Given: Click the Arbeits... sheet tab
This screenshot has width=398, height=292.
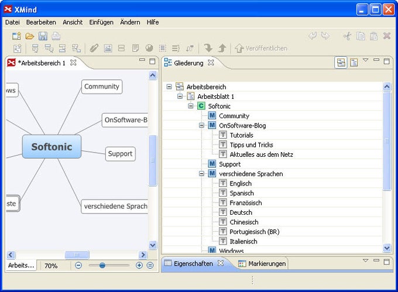Looking at the screenshot, I should pyautogui.click(x=21, y=265).
